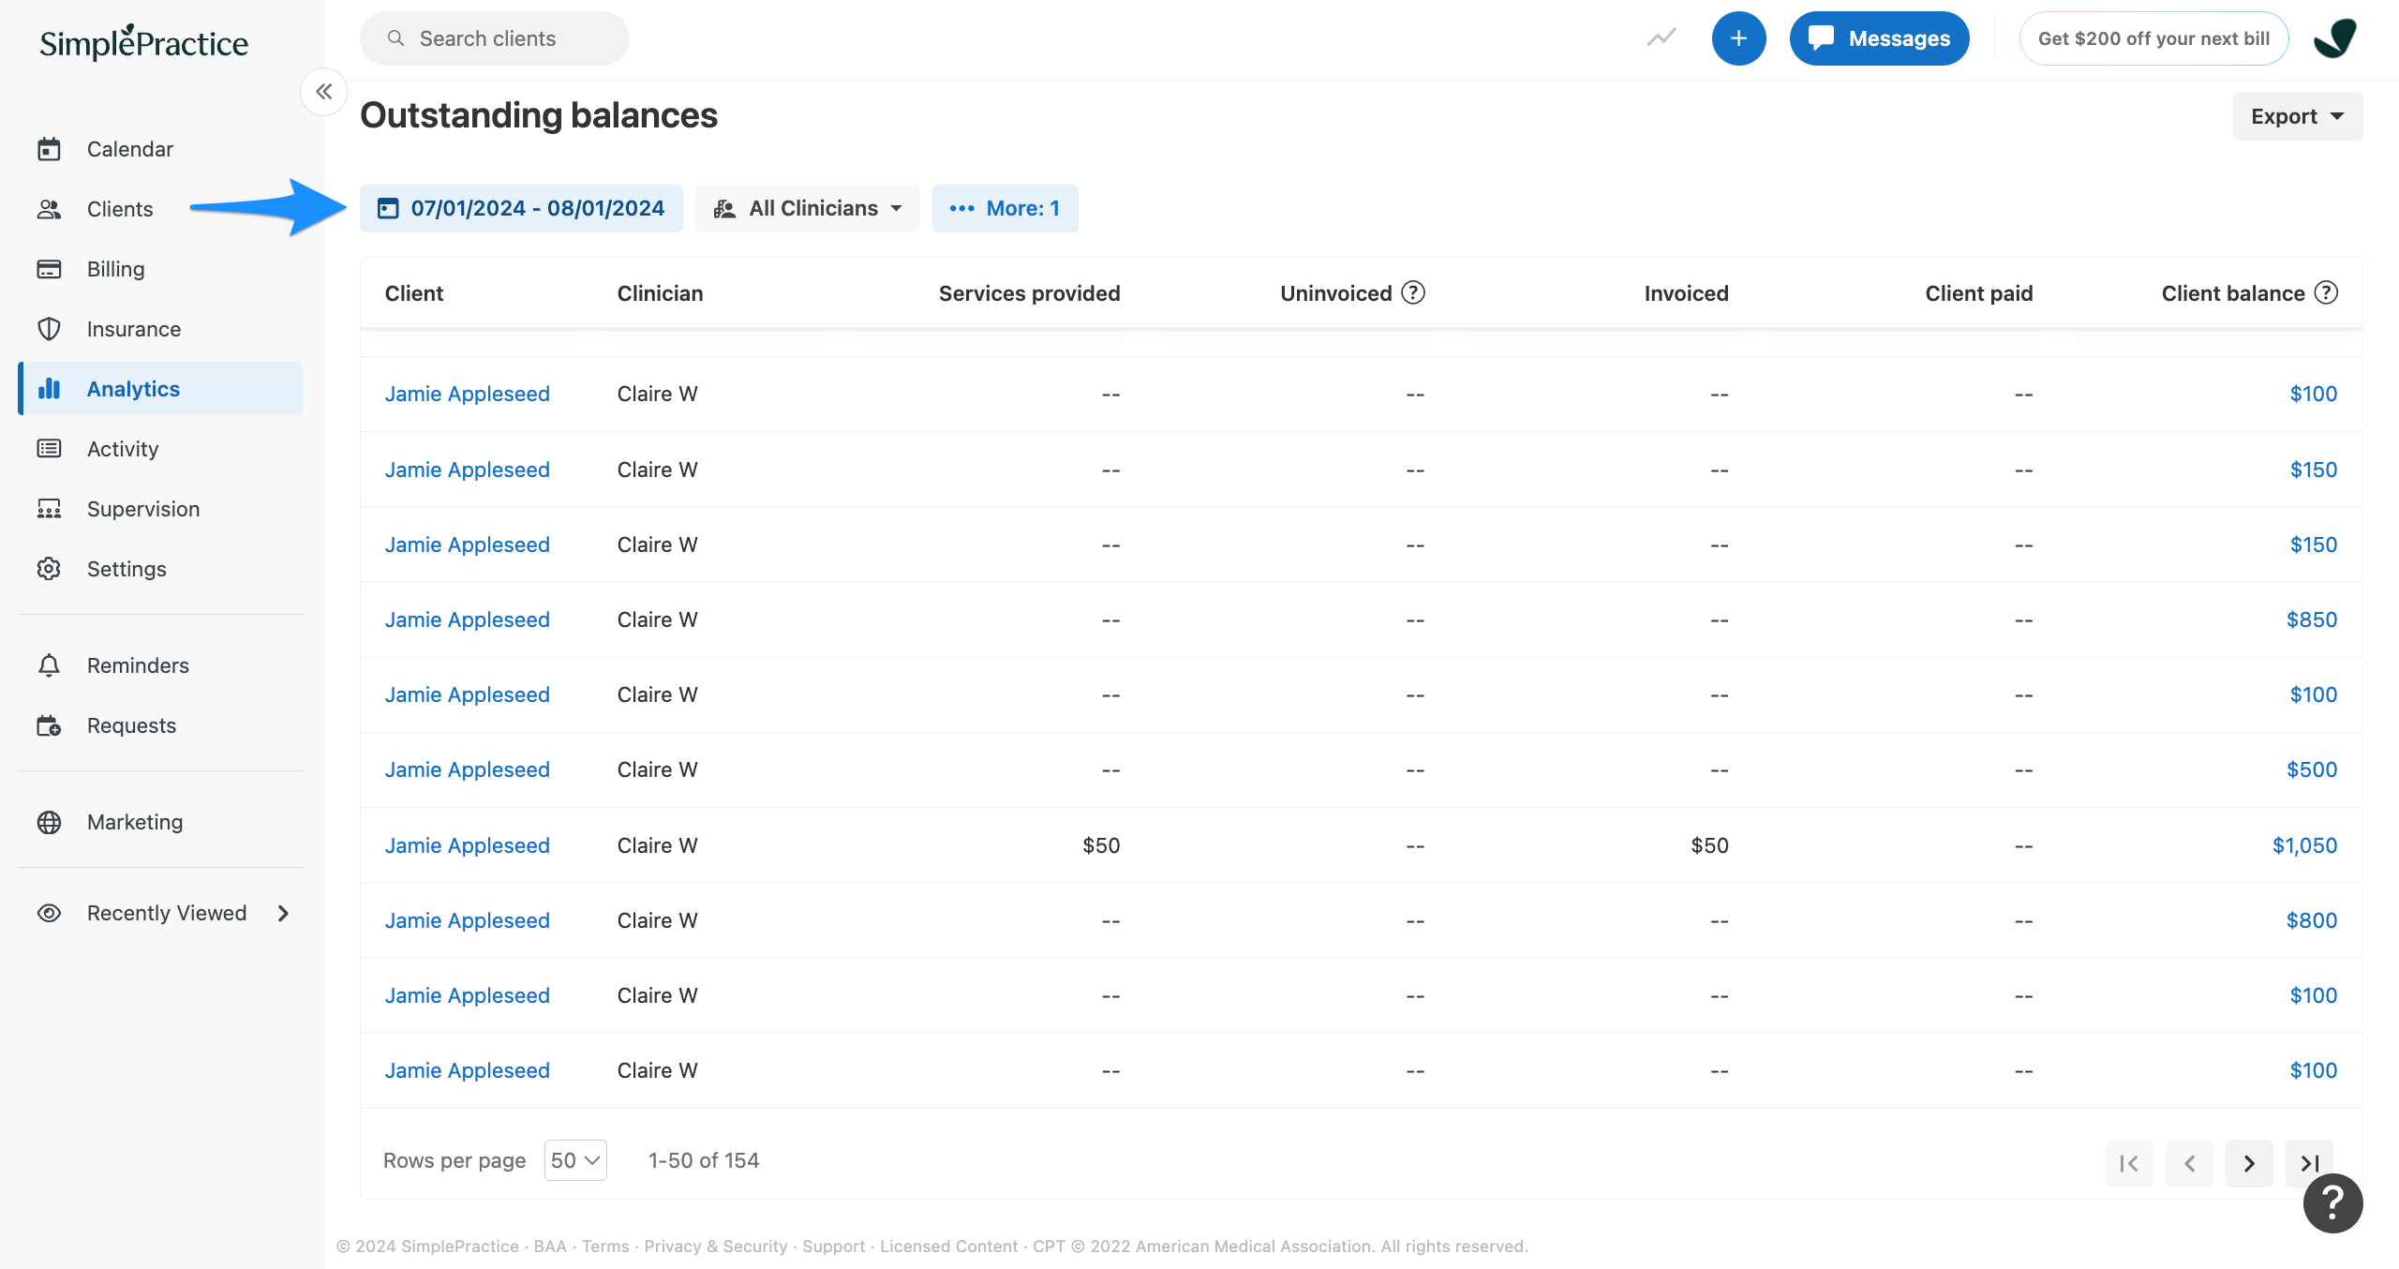Screen dimensions: 2399x1269
Task: Click the $1,050 client balance
Action: pos(2304,845)
